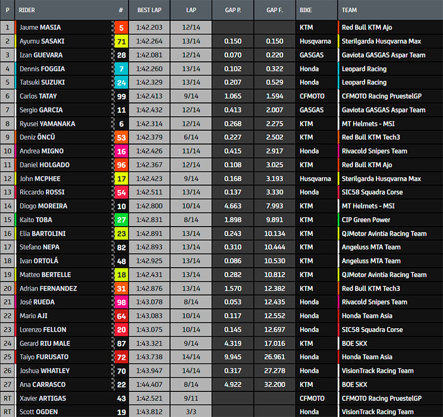443x417 pixels.
Task: Select position 14 cell for Diogo Moreira
Action: [x=7, y=206]
